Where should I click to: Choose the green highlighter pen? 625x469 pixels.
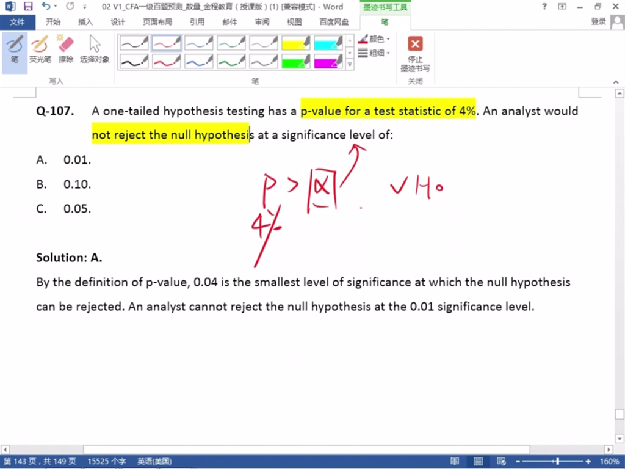coord(296,61)
